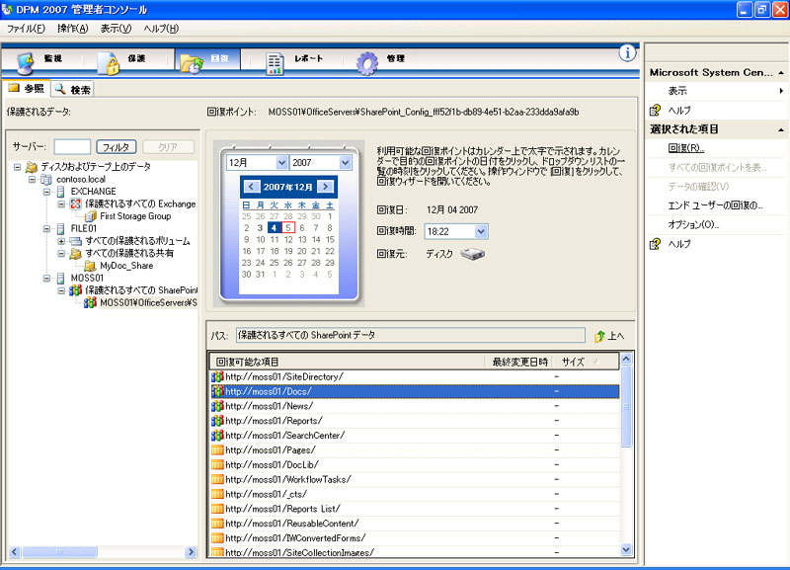The width and height of the screenshot is (790, 570).
Task: Open the レポート (Reports) section icon
Action: (276, 63)
